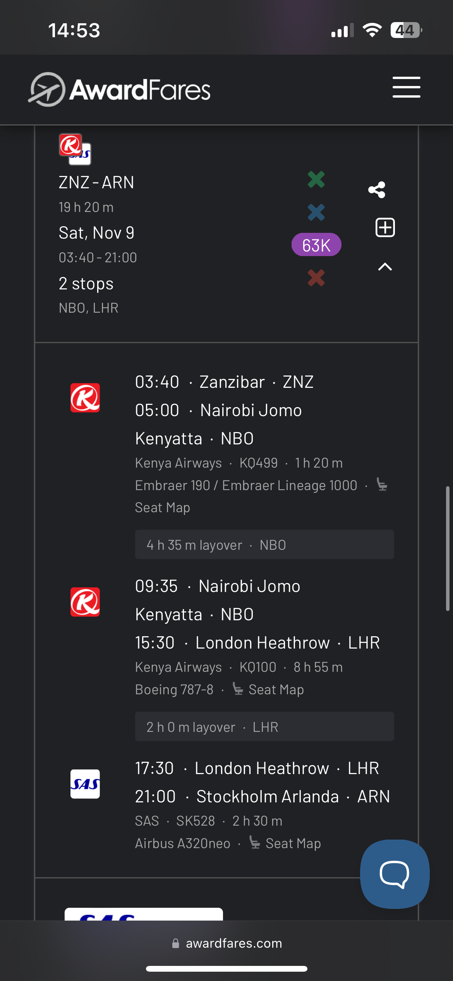Click the page scrollbar on right edge
This screenshot has height=981, width=453.
[x=447, y=548]
